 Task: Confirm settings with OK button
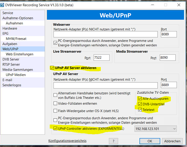(150, 141)
